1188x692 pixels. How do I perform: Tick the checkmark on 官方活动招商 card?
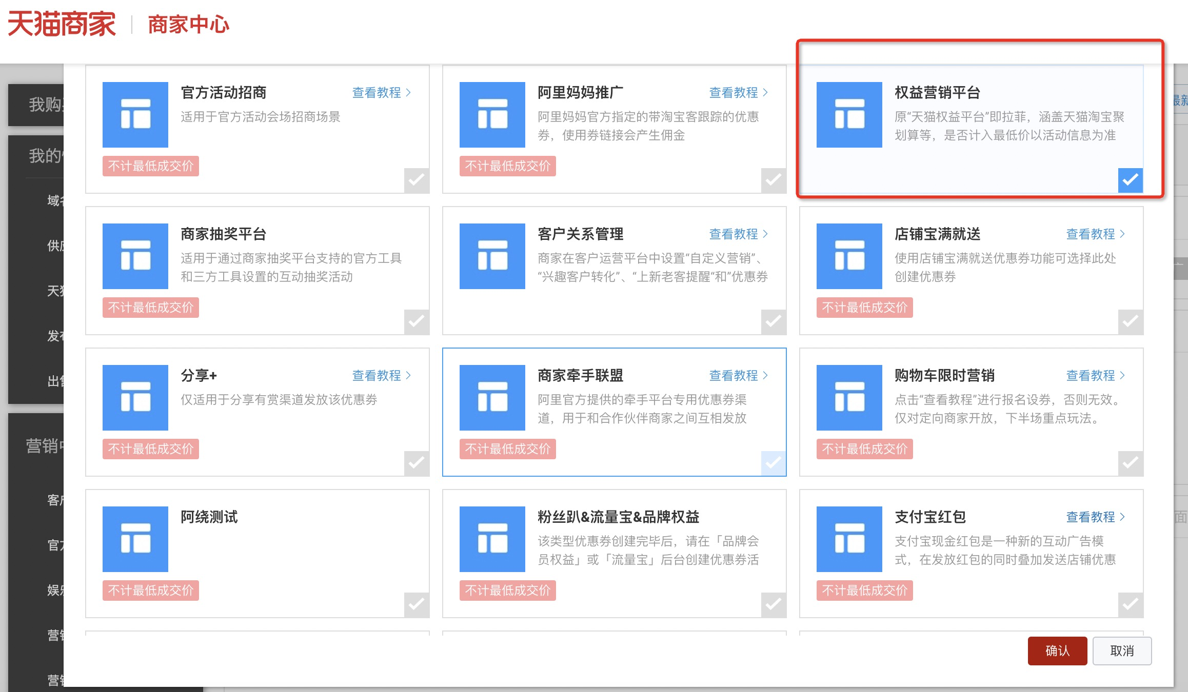[x=417, y=180]
